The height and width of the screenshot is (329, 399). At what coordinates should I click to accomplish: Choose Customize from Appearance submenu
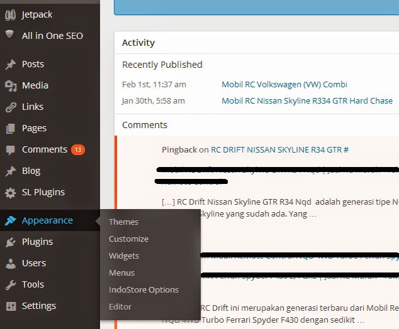click(x=128, y=239)
